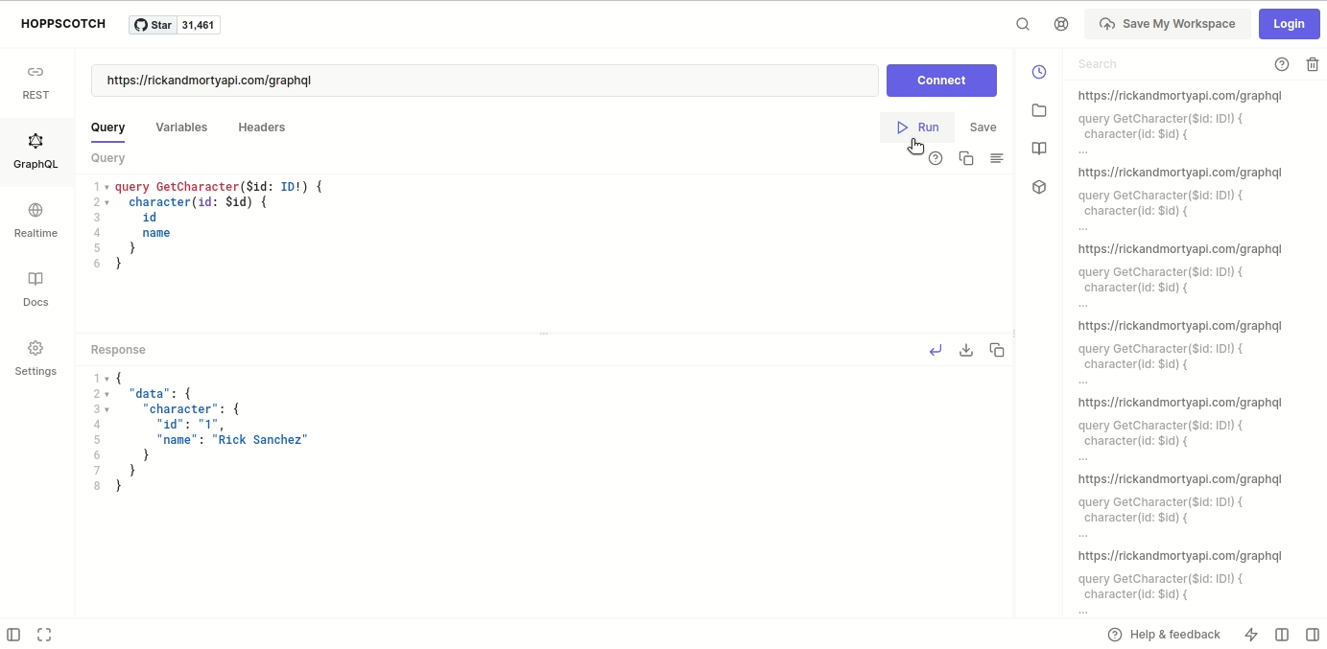Switch to the Query tab
1327x649 pixels.
click(x=107, y=127)
